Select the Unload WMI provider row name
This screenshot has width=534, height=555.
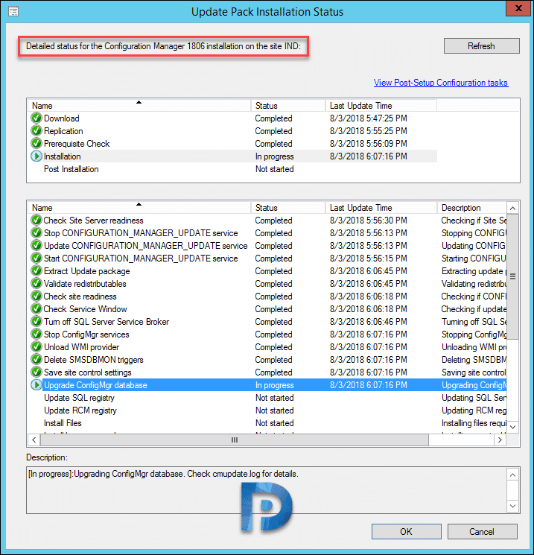(82, 347)
